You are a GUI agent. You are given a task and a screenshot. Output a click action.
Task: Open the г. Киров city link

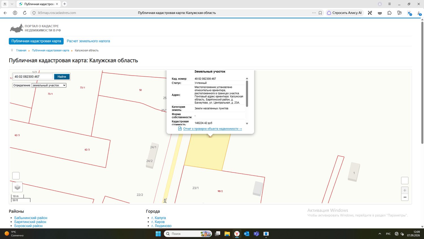pos(158,222)
